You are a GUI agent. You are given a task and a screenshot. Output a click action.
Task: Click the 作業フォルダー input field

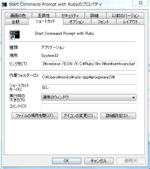(89, 78)
